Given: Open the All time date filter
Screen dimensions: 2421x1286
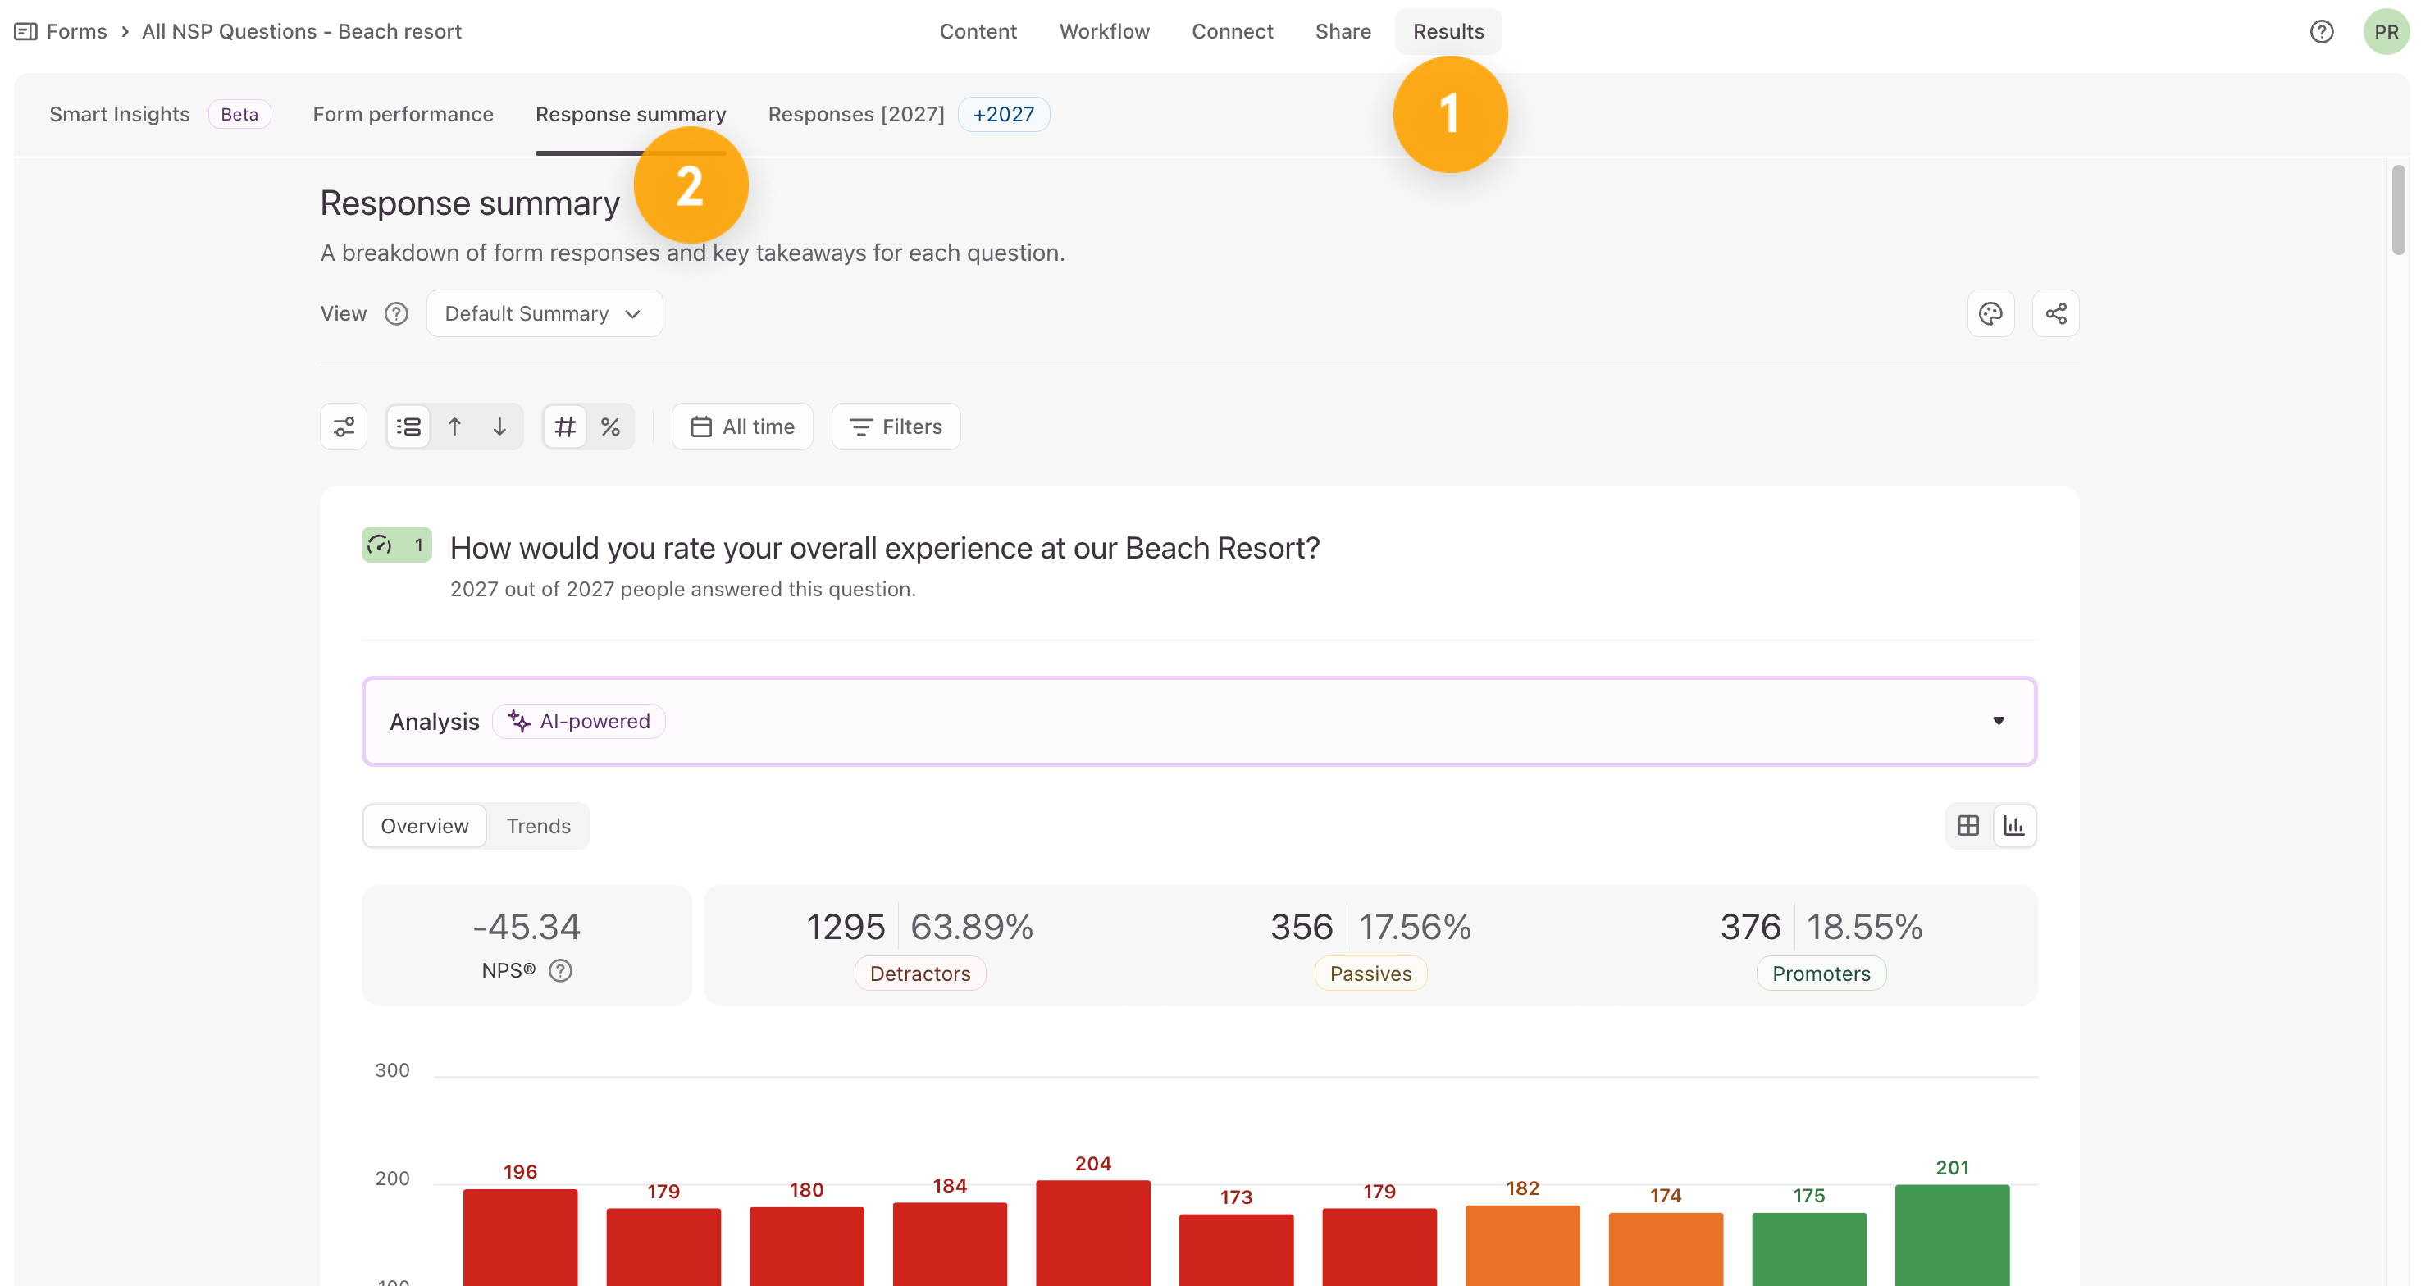Looking at the screenshot, I should 742,426.
